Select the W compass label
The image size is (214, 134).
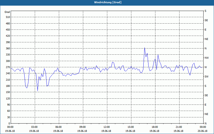click(206, 67)
